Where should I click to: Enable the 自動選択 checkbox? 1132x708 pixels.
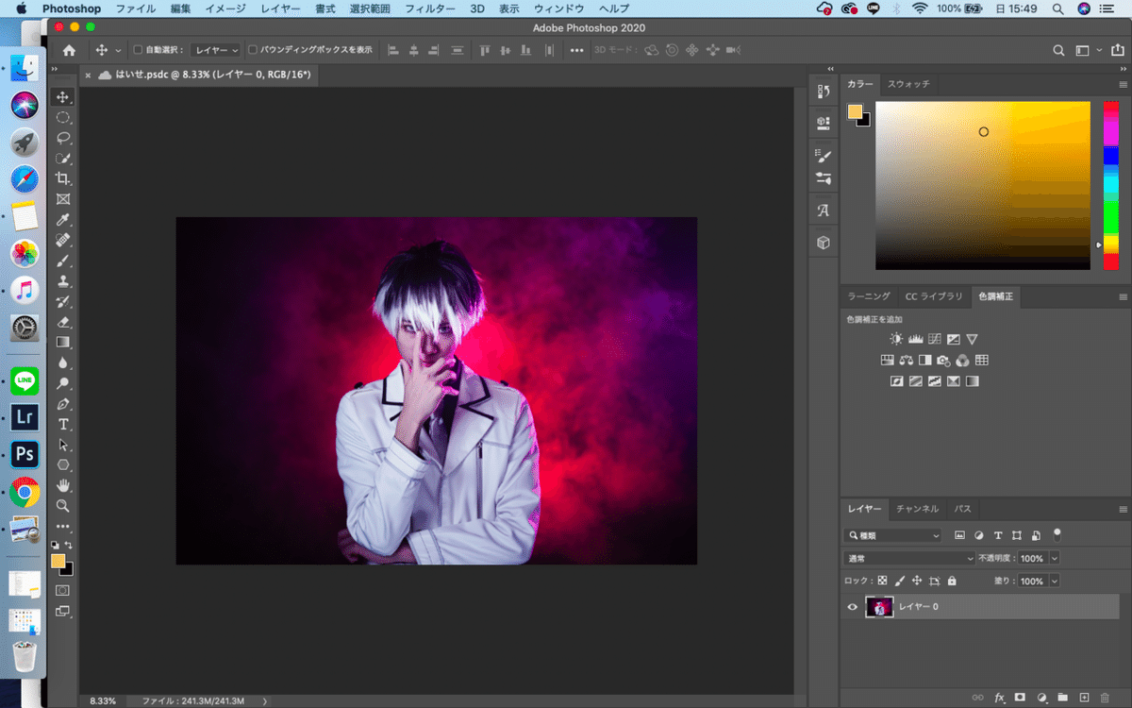138,50
